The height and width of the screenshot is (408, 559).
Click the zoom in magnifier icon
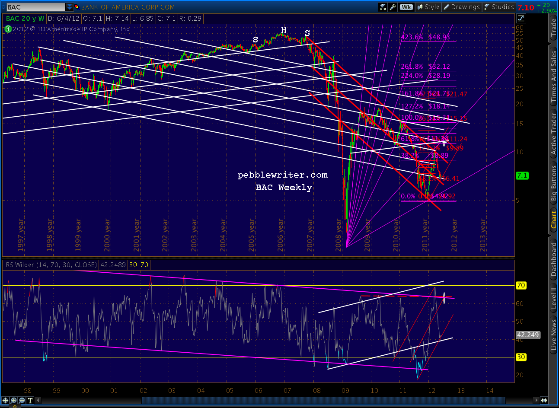[x=14, y=401]
